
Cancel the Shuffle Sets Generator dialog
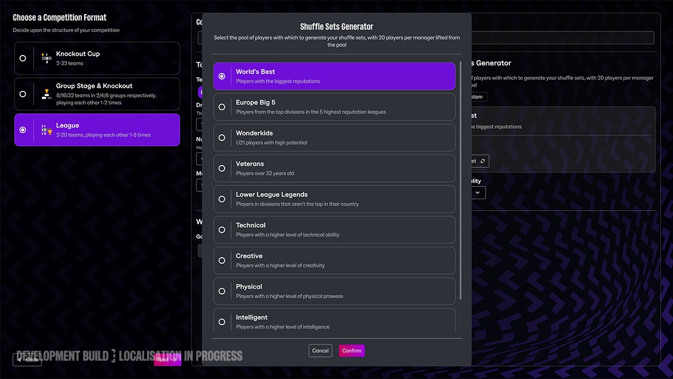click(320, 350)
